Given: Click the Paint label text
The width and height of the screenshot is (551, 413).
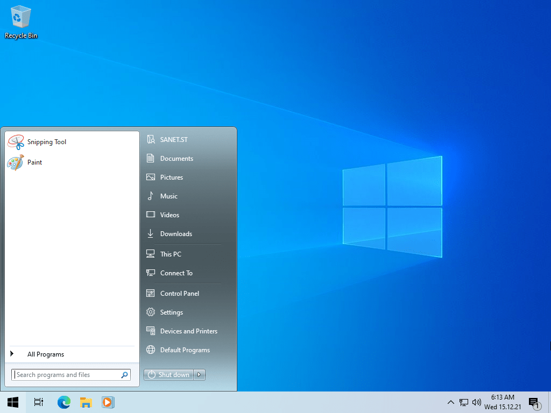Looking at the screenshot, I should [35, 162].
